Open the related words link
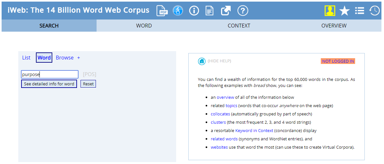The height and width of the screenshot is (164, 384). [224, 139]
